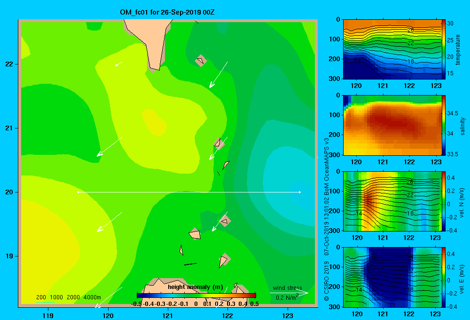470x320 pixels.
Task: Click the CSIRO 2019 BoM OceanMAPS v3 credit text
Action: (x=327, y=219)
